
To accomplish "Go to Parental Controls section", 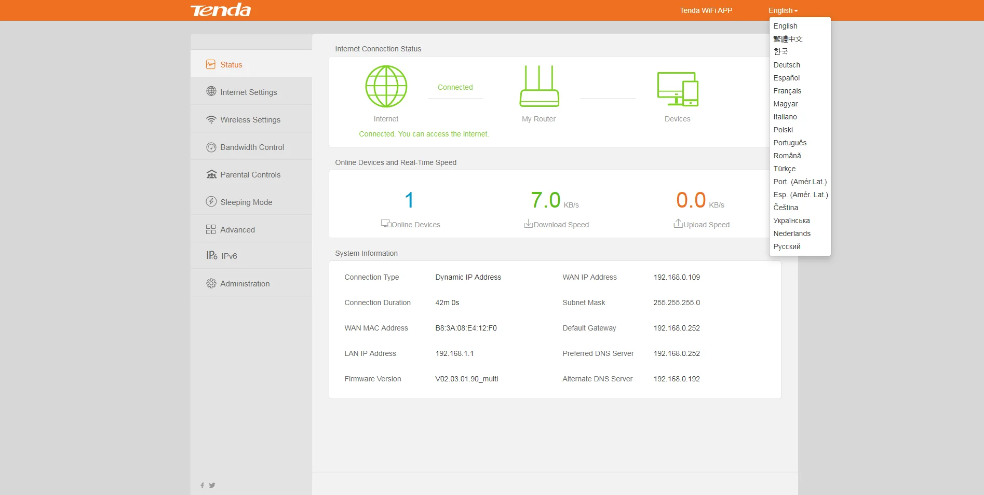I will [250, 175].
